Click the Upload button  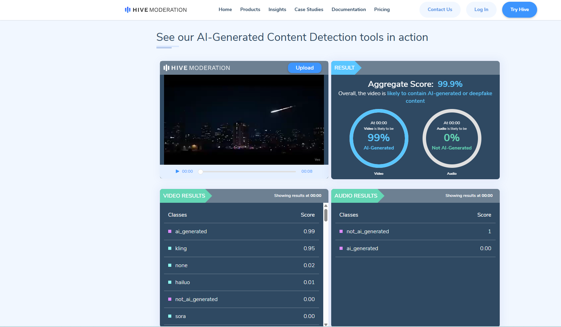click(305, 68)
